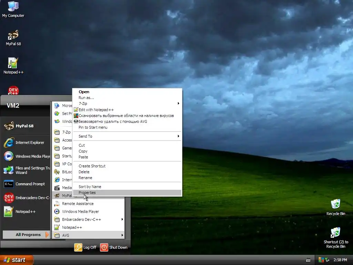Viewport: 353px width, 265px height.
Task: Choose Pin to Start menu
Action: (x=127, y=127)
